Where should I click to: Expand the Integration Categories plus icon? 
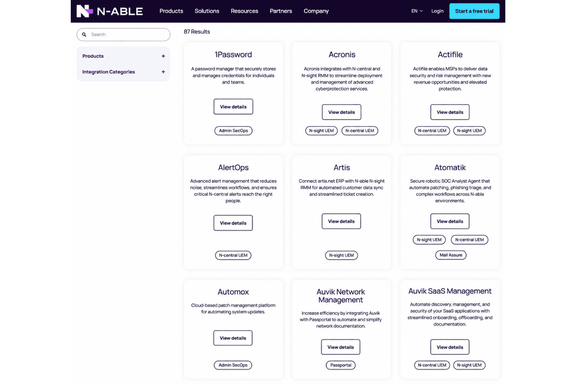[163, 72]
